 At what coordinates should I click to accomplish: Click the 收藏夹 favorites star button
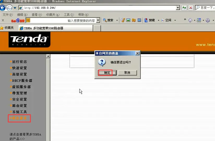[x=7, y=28]
